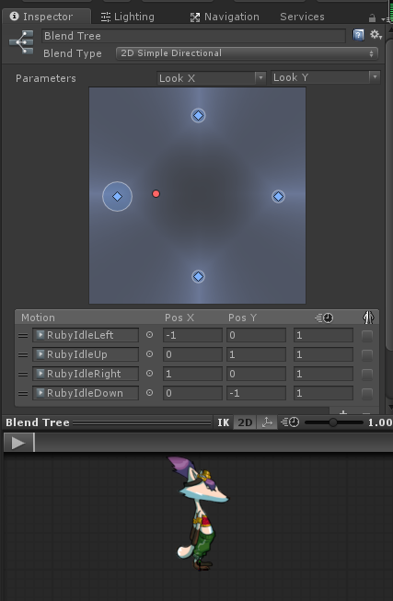Enable mirror checkbox for RubyIdleLeft
This screenshot has width=393, height=601.
coord(367,336)
